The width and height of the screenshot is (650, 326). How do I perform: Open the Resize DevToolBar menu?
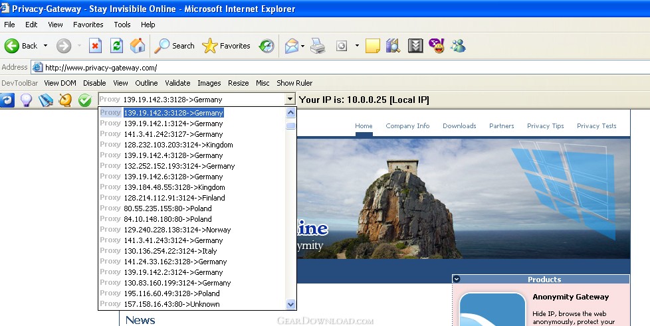point(239,83)
